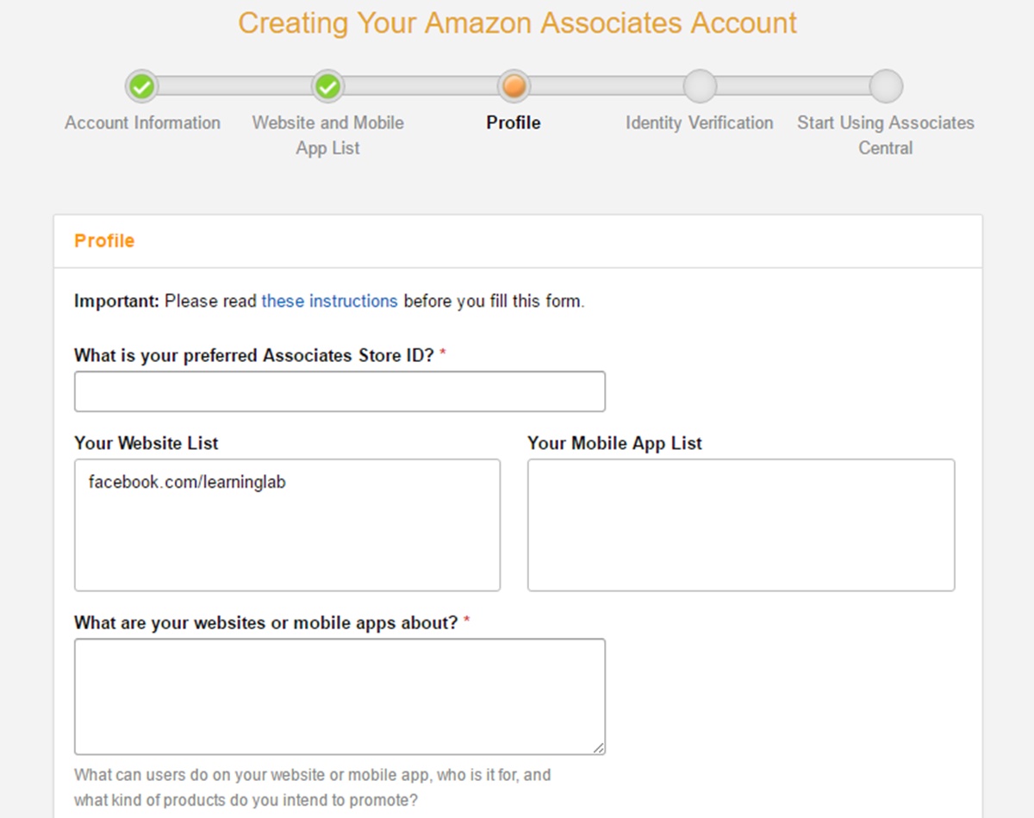Click inside the Your Website List box
The height and width of the screenshot is (818, 1034).
287,525
